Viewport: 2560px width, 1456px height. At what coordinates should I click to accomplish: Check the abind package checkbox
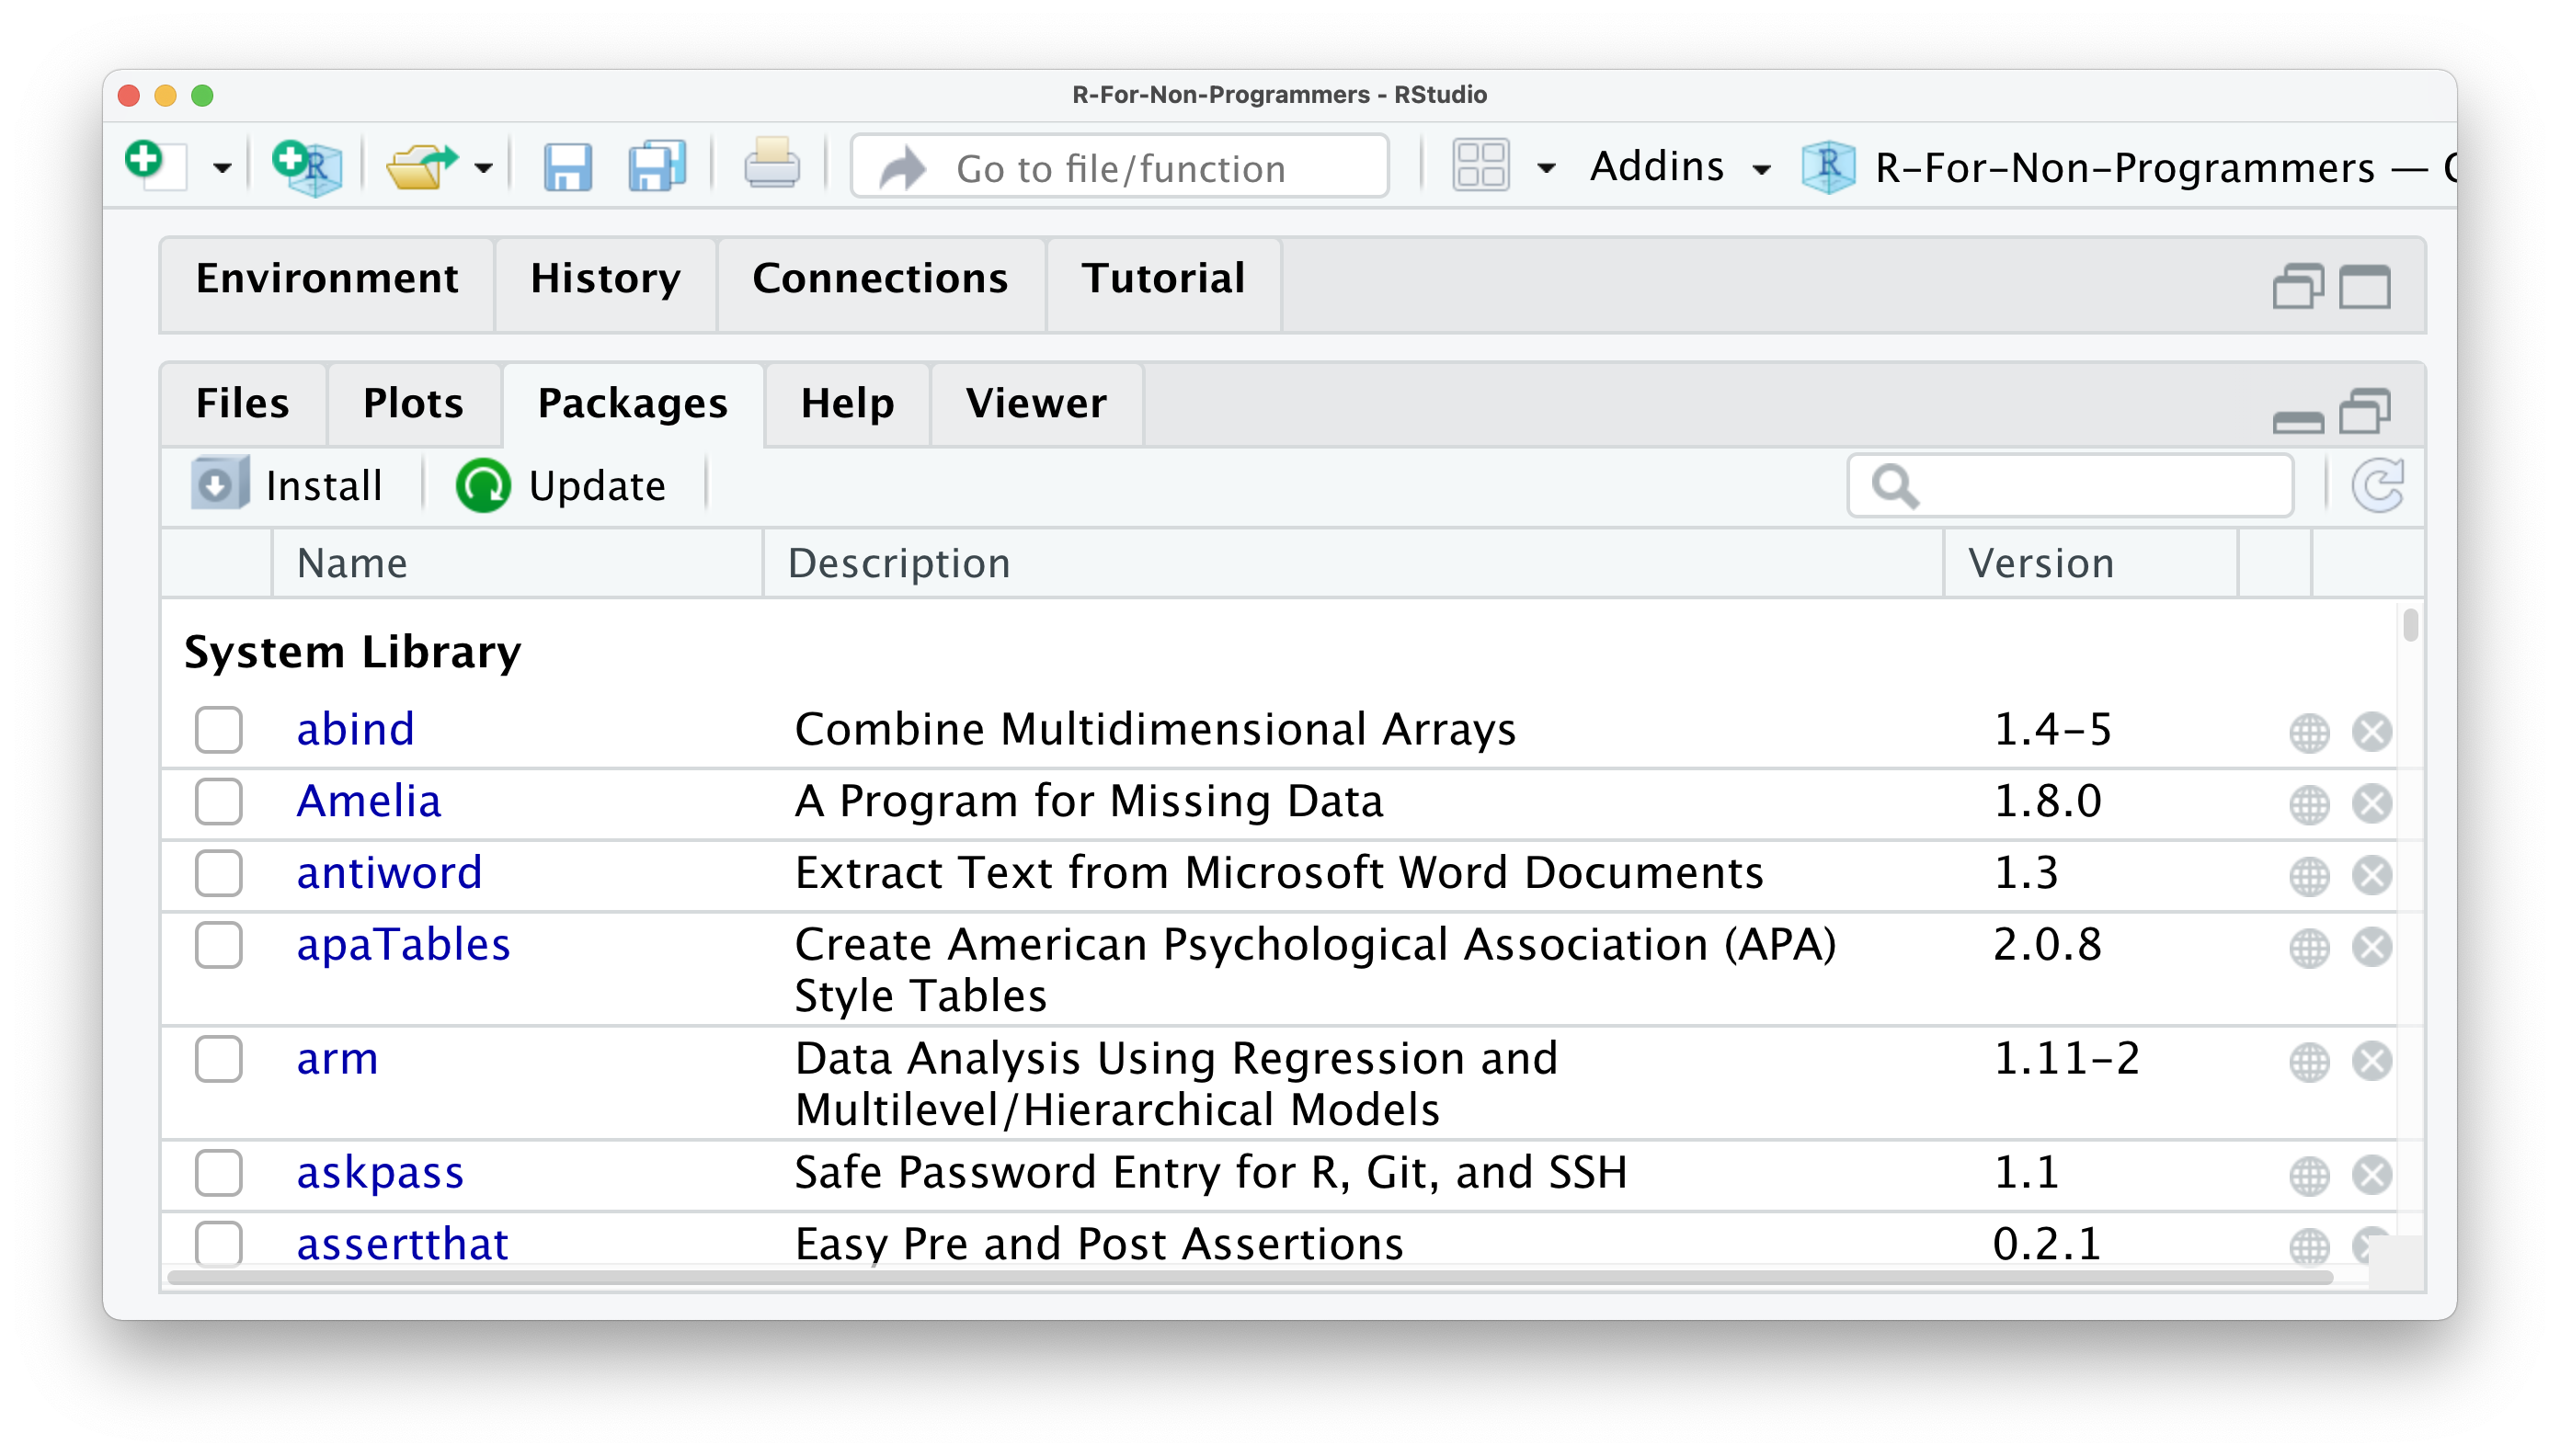point(219,730)
